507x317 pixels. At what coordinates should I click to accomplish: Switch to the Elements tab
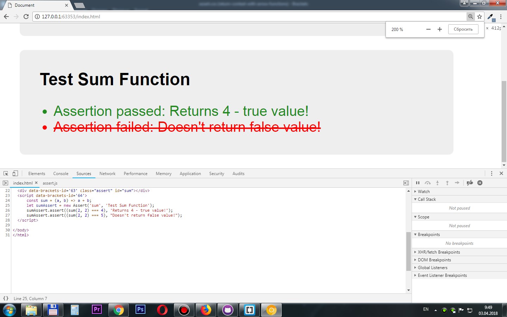(x=37, y=174)
